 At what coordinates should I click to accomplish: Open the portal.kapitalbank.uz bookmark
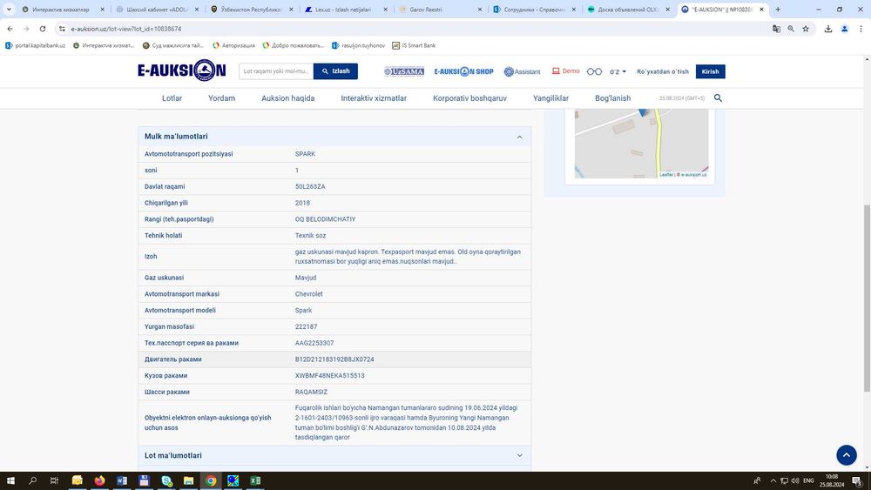pyautogui.click(x=35, y=45)
